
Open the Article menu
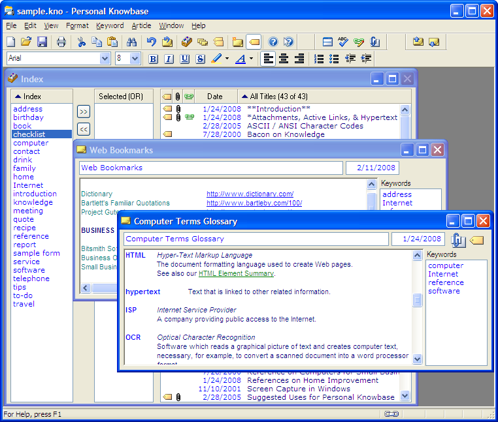pyautogui.click(x=141, y=26)
